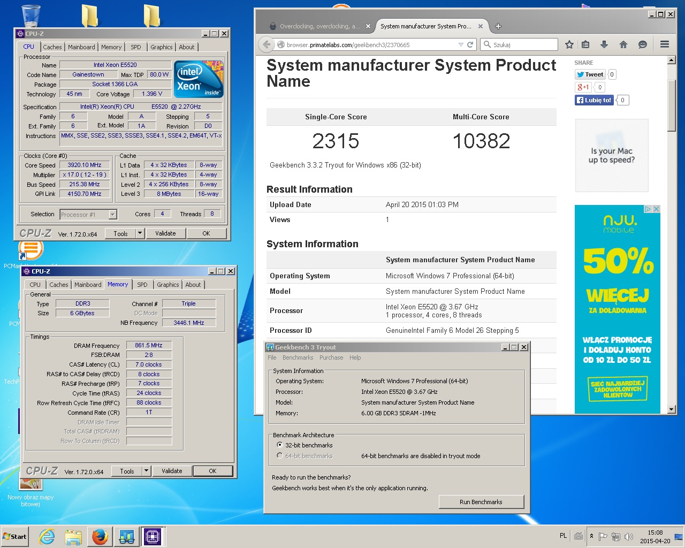Click Run Benchmarks button
685x548 pixels.
point(481,502)
